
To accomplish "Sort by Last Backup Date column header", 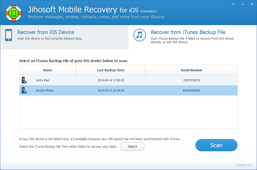I will coord(111,70).
